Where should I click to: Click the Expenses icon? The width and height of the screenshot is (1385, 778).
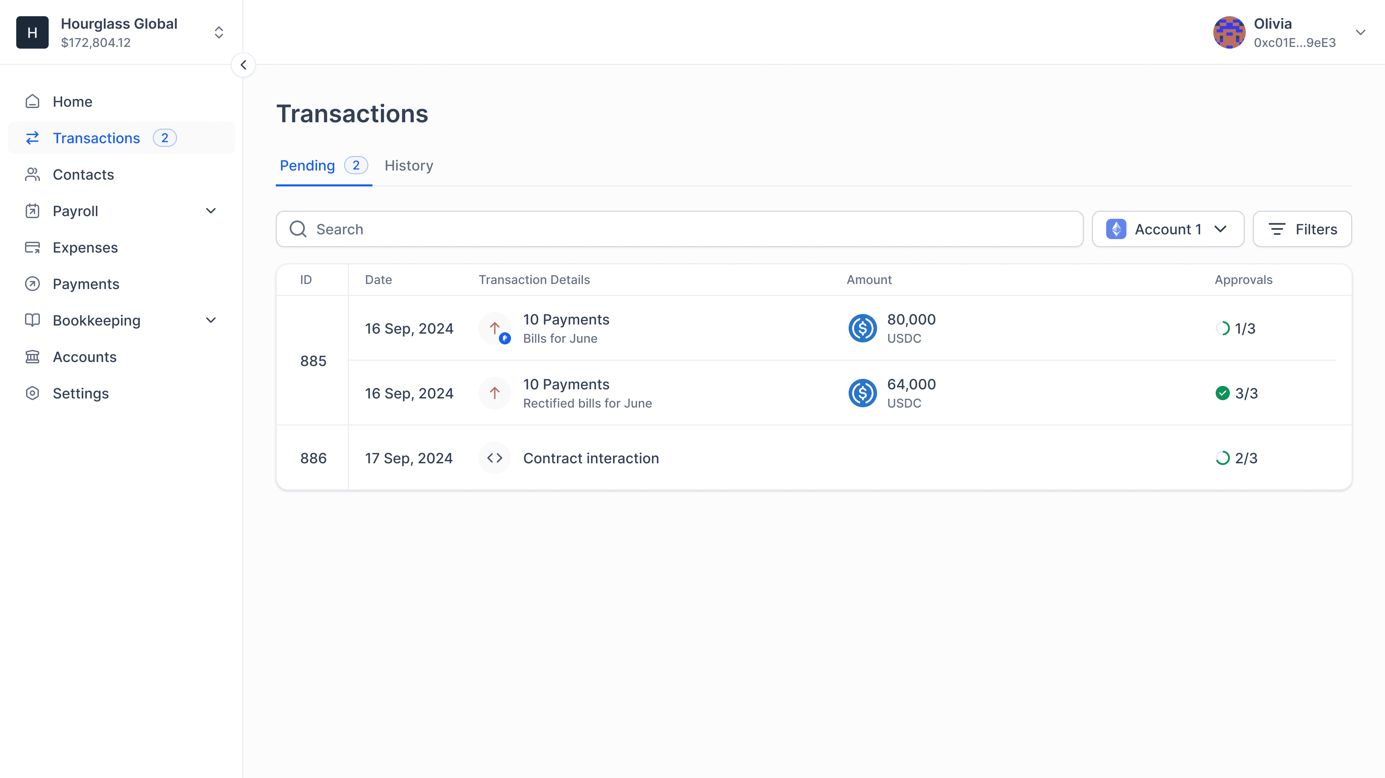[32, 247]
